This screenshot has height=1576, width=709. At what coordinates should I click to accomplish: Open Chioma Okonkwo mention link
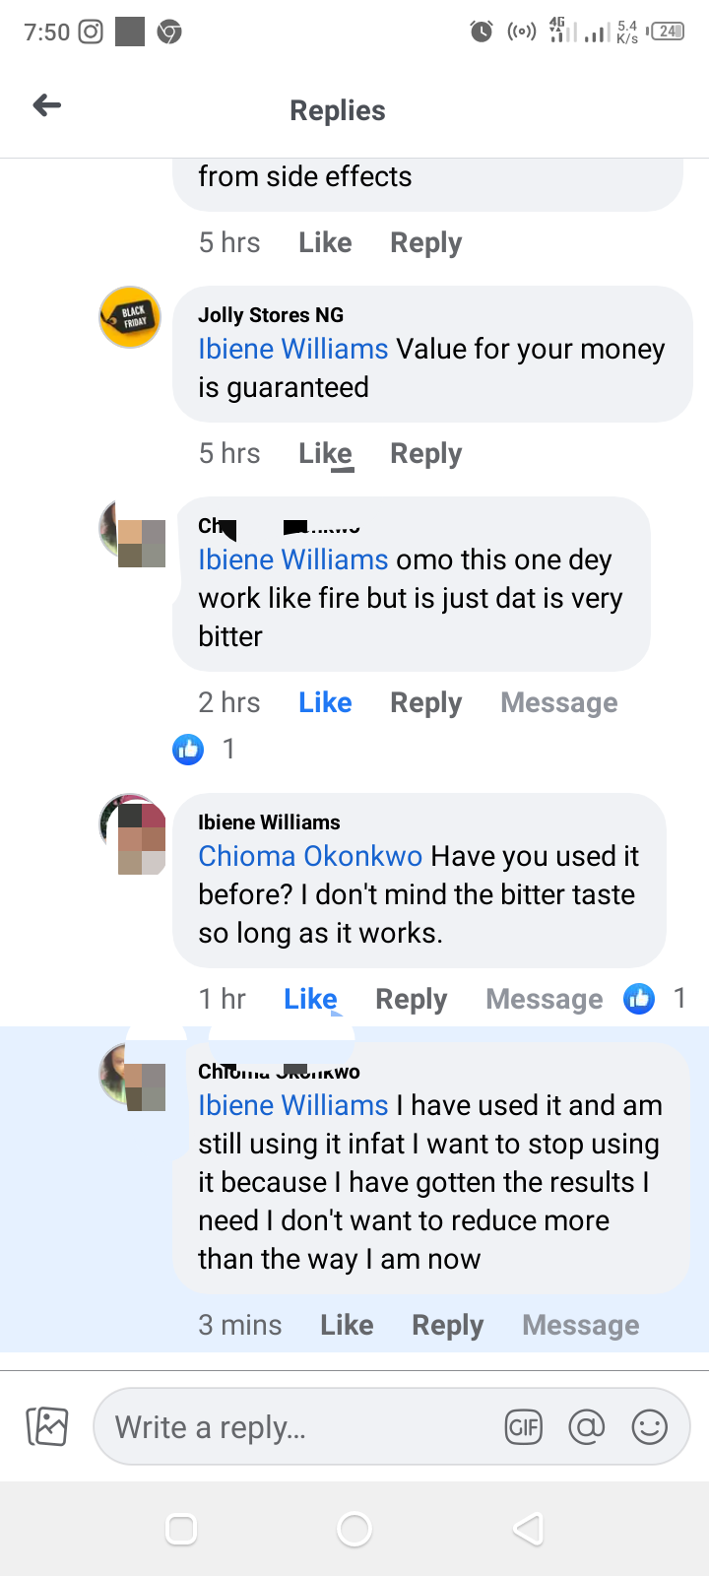coord(310,856)
